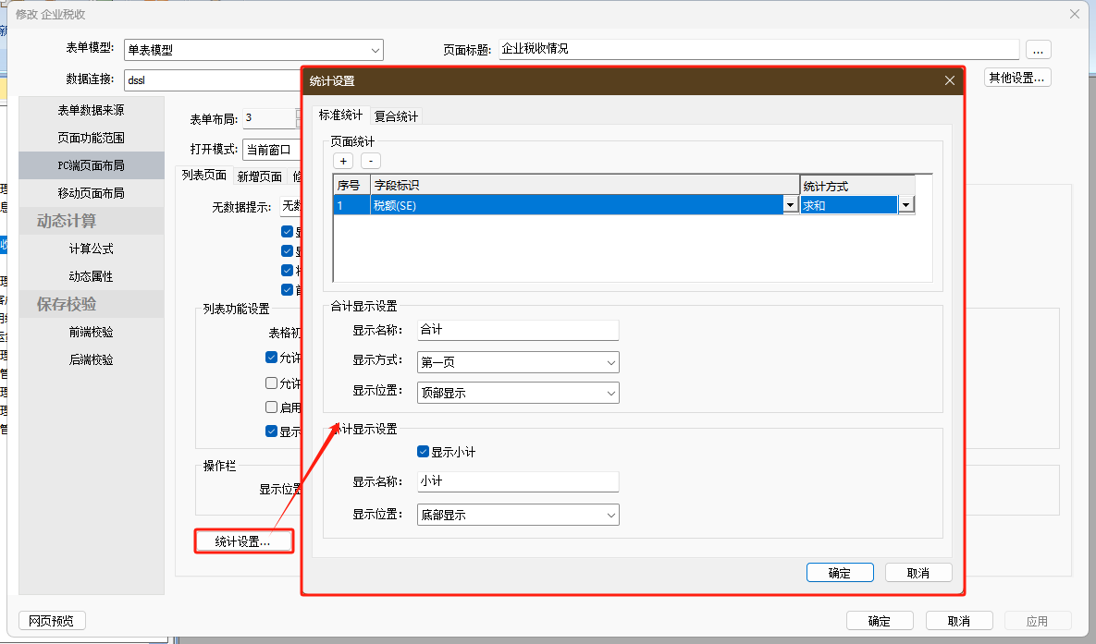Click the 统计设置... button

pyautogui.click(x=243, y=541)
